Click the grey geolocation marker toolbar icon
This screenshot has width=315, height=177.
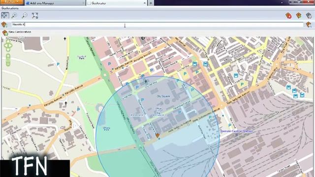click(x=309, y=16)
